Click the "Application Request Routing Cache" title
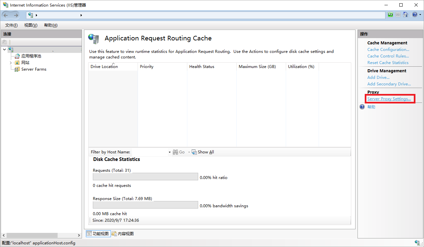The height and width of the screenshot is (247, 424). point(158,38)
